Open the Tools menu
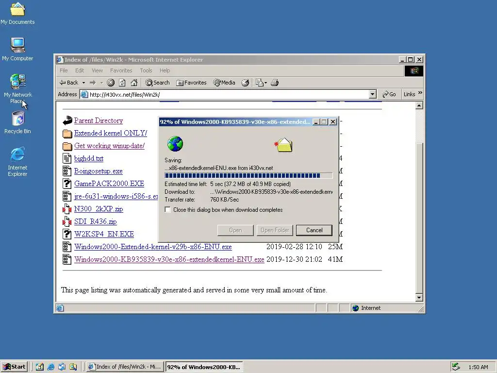 tap(146, 70)
